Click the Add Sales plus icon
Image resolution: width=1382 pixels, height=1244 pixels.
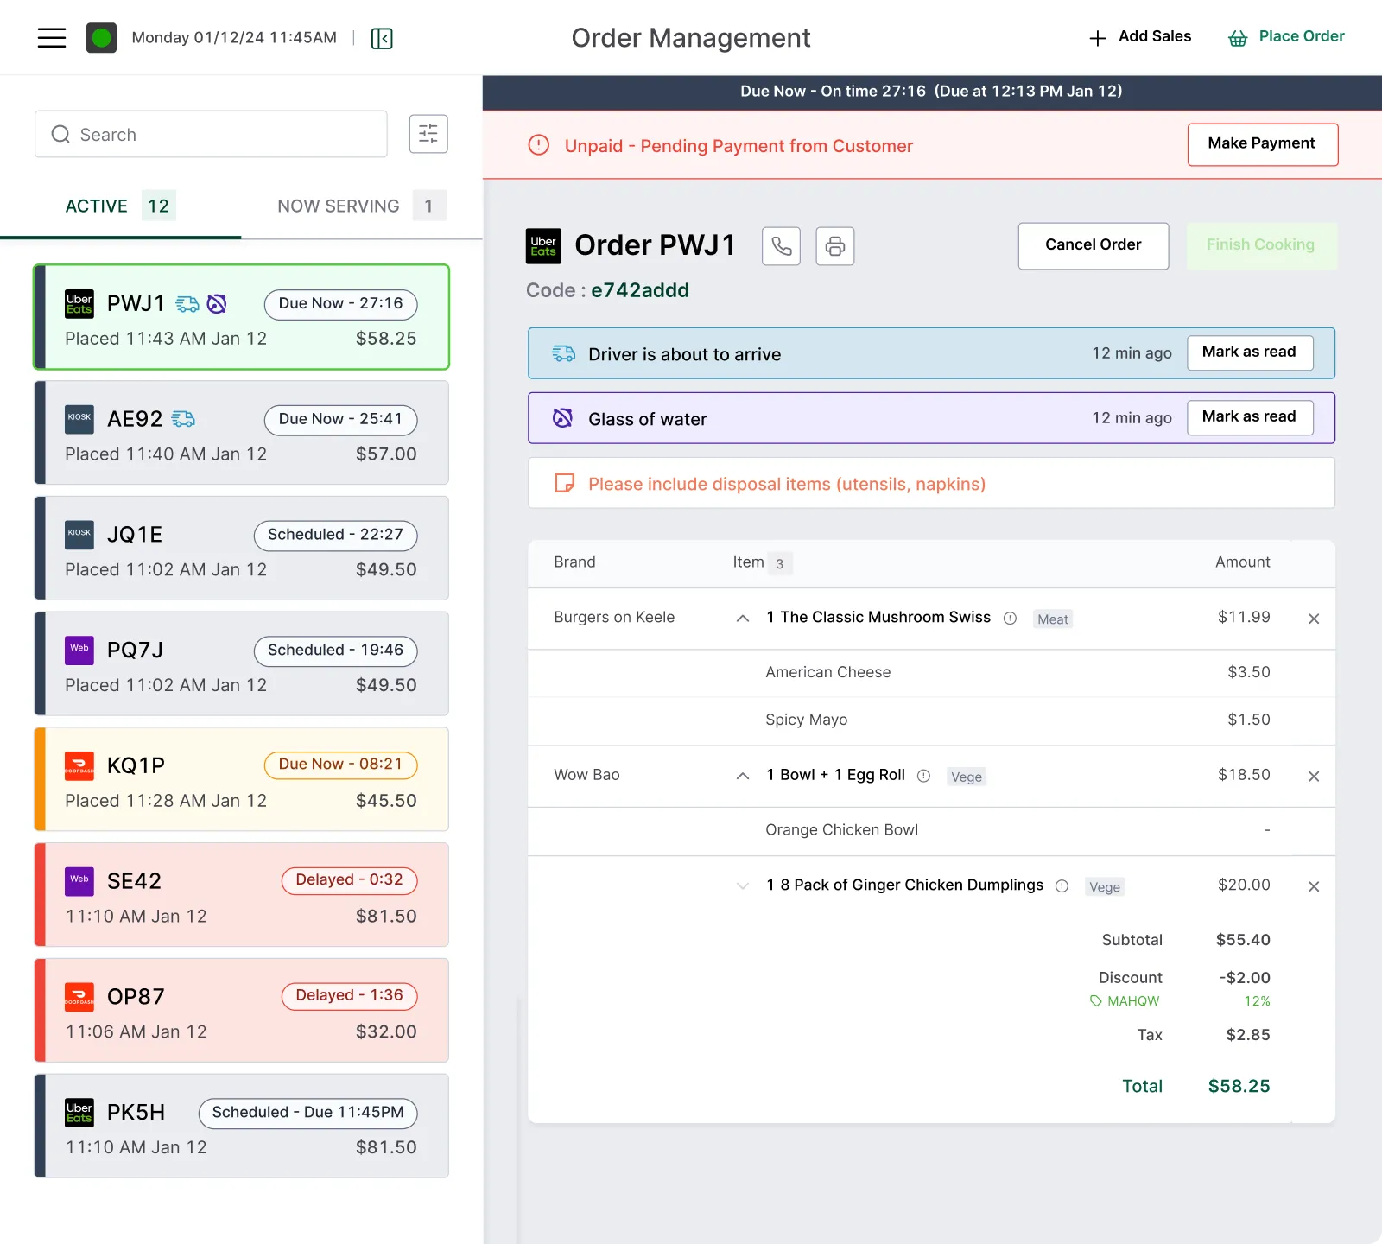coord(1097,38)
